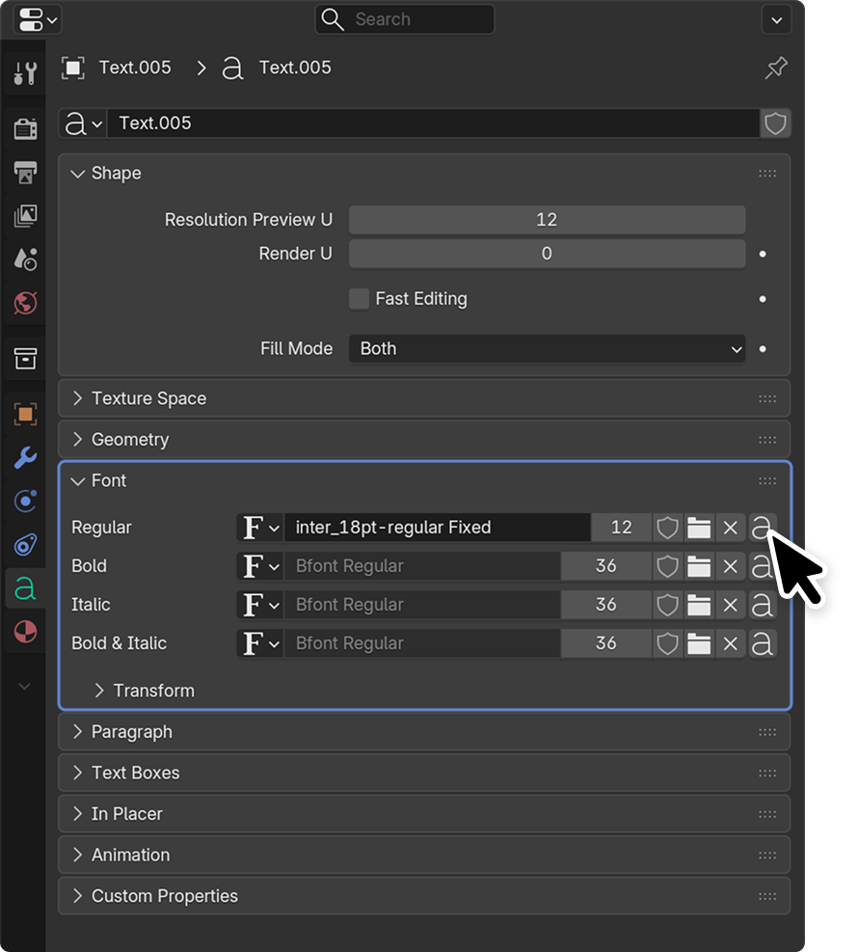Open font file for Regular slot
The image size is (858, 952).
pyautogui.click(x=699, y=528)
